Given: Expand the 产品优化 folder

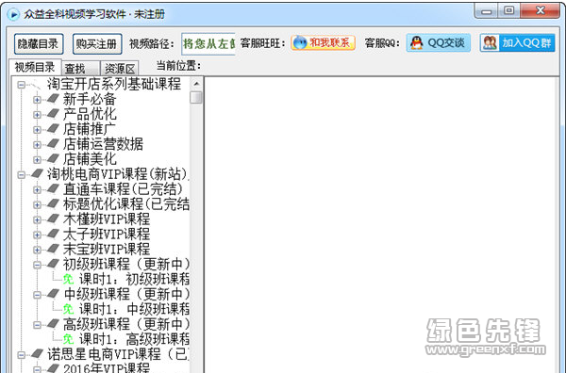Looking at the screenshot, I should click(x=37, y=115).
